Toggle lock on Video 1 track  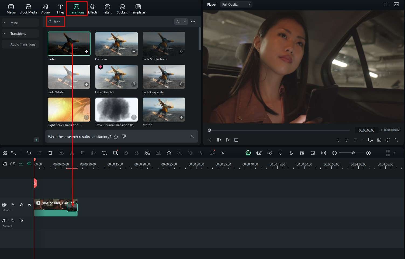point(13,205)
